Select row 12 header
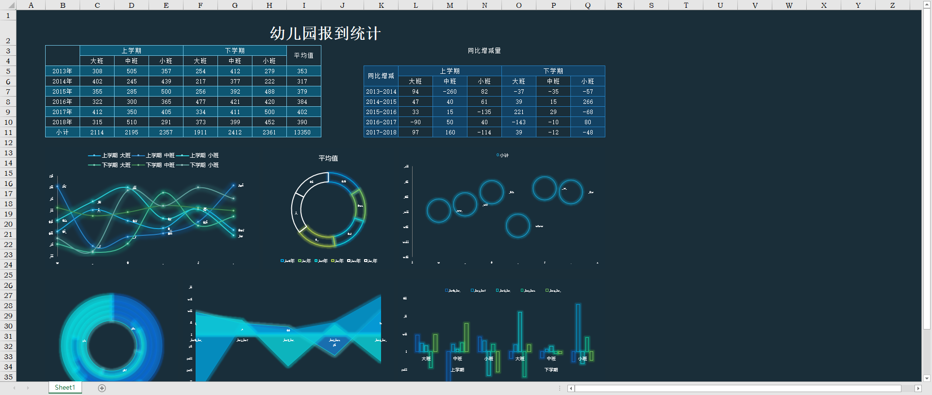The height and width of the screenshot is (395, 932). [x=8, y=143]
